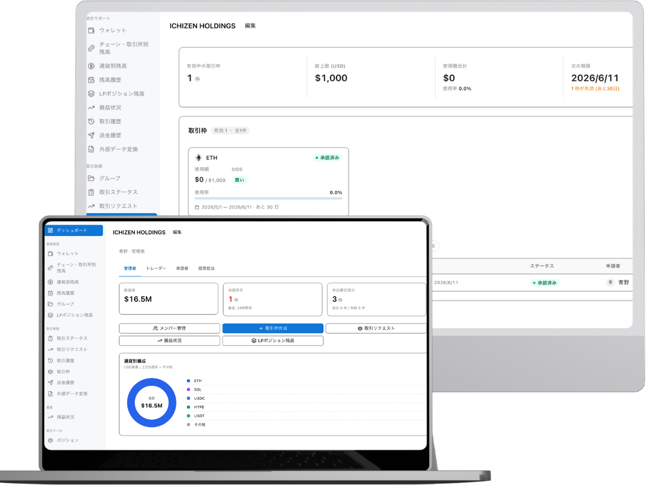Click 使用率 progress bar on ETH card

pos(268,198)
